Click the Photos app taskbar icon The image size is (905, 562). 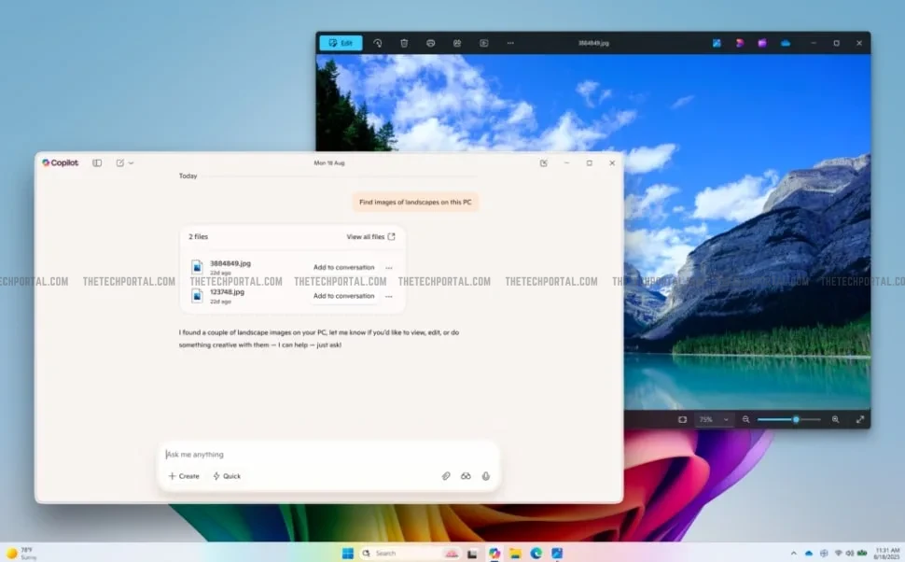557,554
